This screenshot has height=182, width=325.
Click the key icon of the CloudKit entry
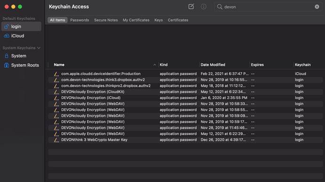57,92
